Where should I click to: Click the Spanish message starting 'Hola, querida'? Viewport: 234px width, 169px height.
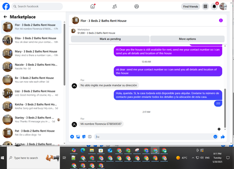[168, 95]
